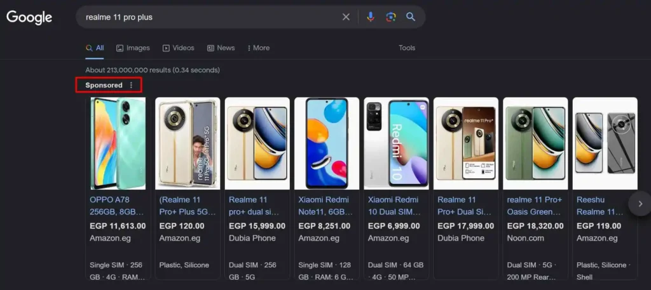
Task: Open the (Realme 11 Pro+ Plus 5G case link
Action: (x=188, y=206)
